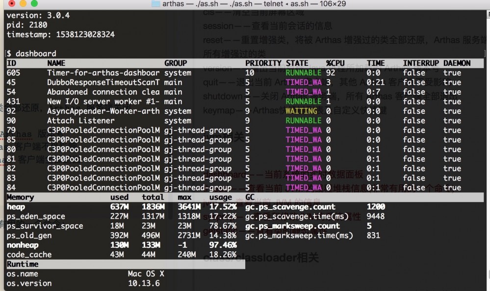
Task: Click the '$ dashboard' command line
Action: click(31, 54)
